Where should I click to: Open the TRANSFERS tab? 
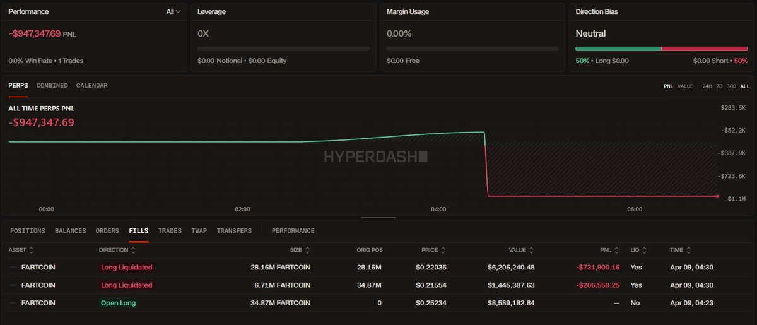[x=234, y=231]
